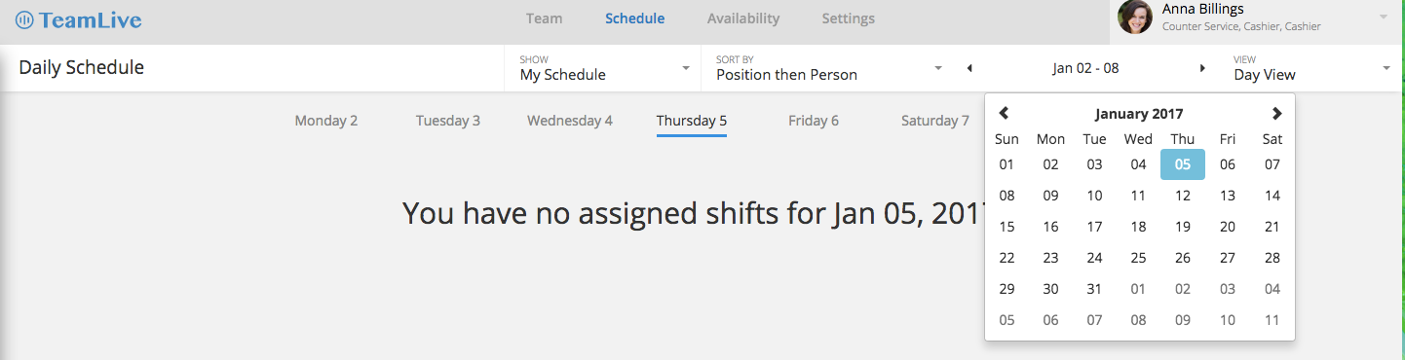Click the Jan 02 - 08 date range
The image size is (1405, 360).
[x=1086, y=68]
